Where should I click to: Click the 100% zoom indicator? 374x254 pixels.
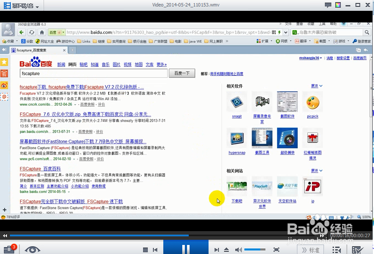pos(364,217)
